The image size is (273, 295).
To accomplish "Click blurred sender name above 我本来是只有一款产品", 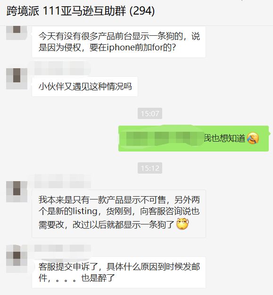I will point(63,181).
